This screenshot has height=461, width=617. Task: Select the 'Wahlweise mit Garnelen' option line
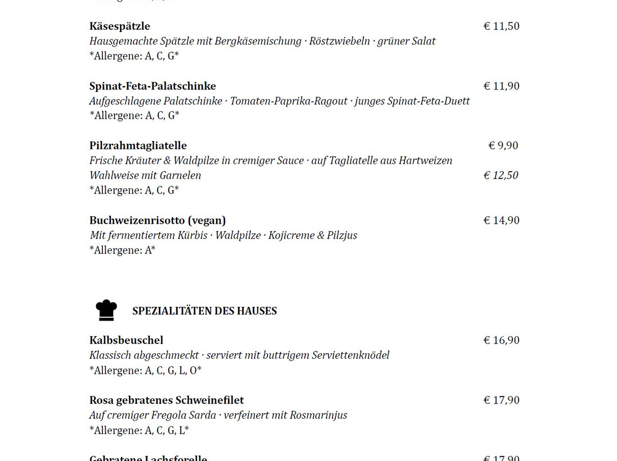[145, 176]
